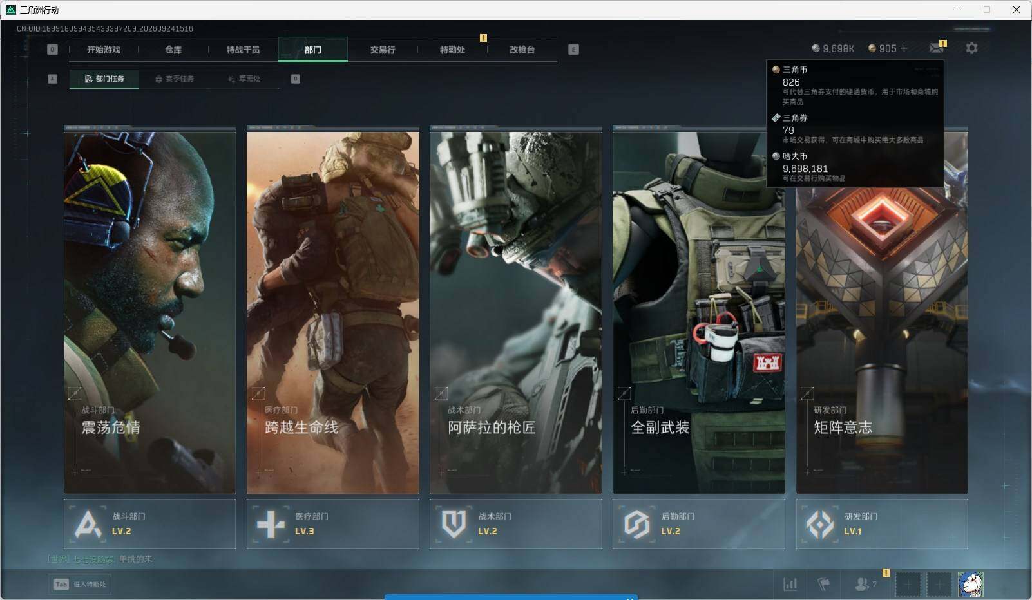1032x600 pixels.
Task: Switch to the 特勤处 tab
Action: [x=452, y=50]
